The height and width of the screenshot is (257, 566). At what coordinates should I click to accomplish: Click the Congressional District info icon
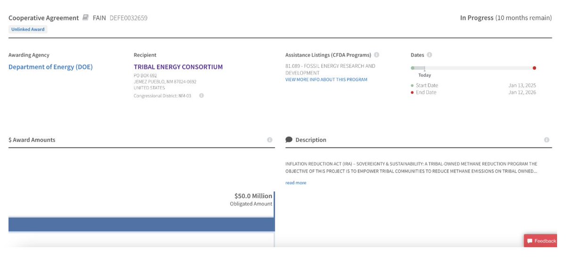tap(201, 96)
